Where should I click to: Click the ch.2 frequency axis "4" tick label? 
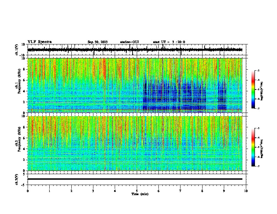(24, 149)
